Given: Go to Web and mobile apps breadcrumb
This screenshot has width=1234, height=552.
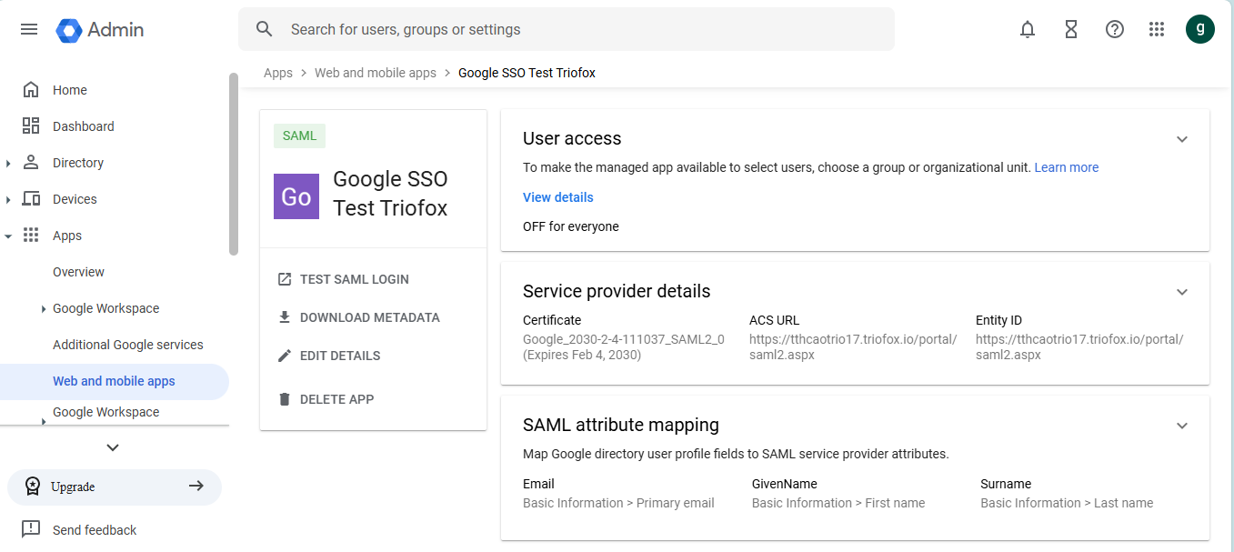Looking at the screenshot, I should 376,73.
